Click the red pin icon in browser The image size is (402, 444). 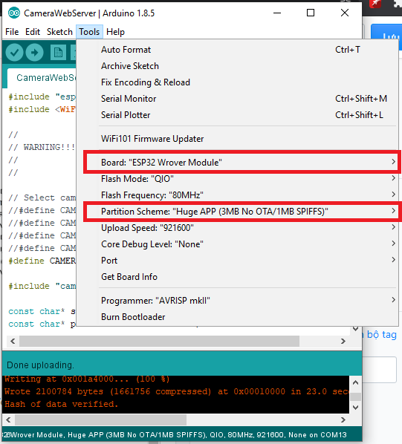coord(375,4)
